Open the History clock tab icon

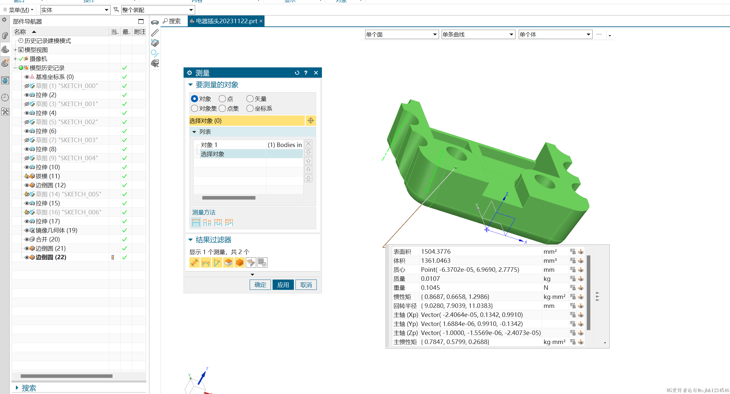[5, 97]
